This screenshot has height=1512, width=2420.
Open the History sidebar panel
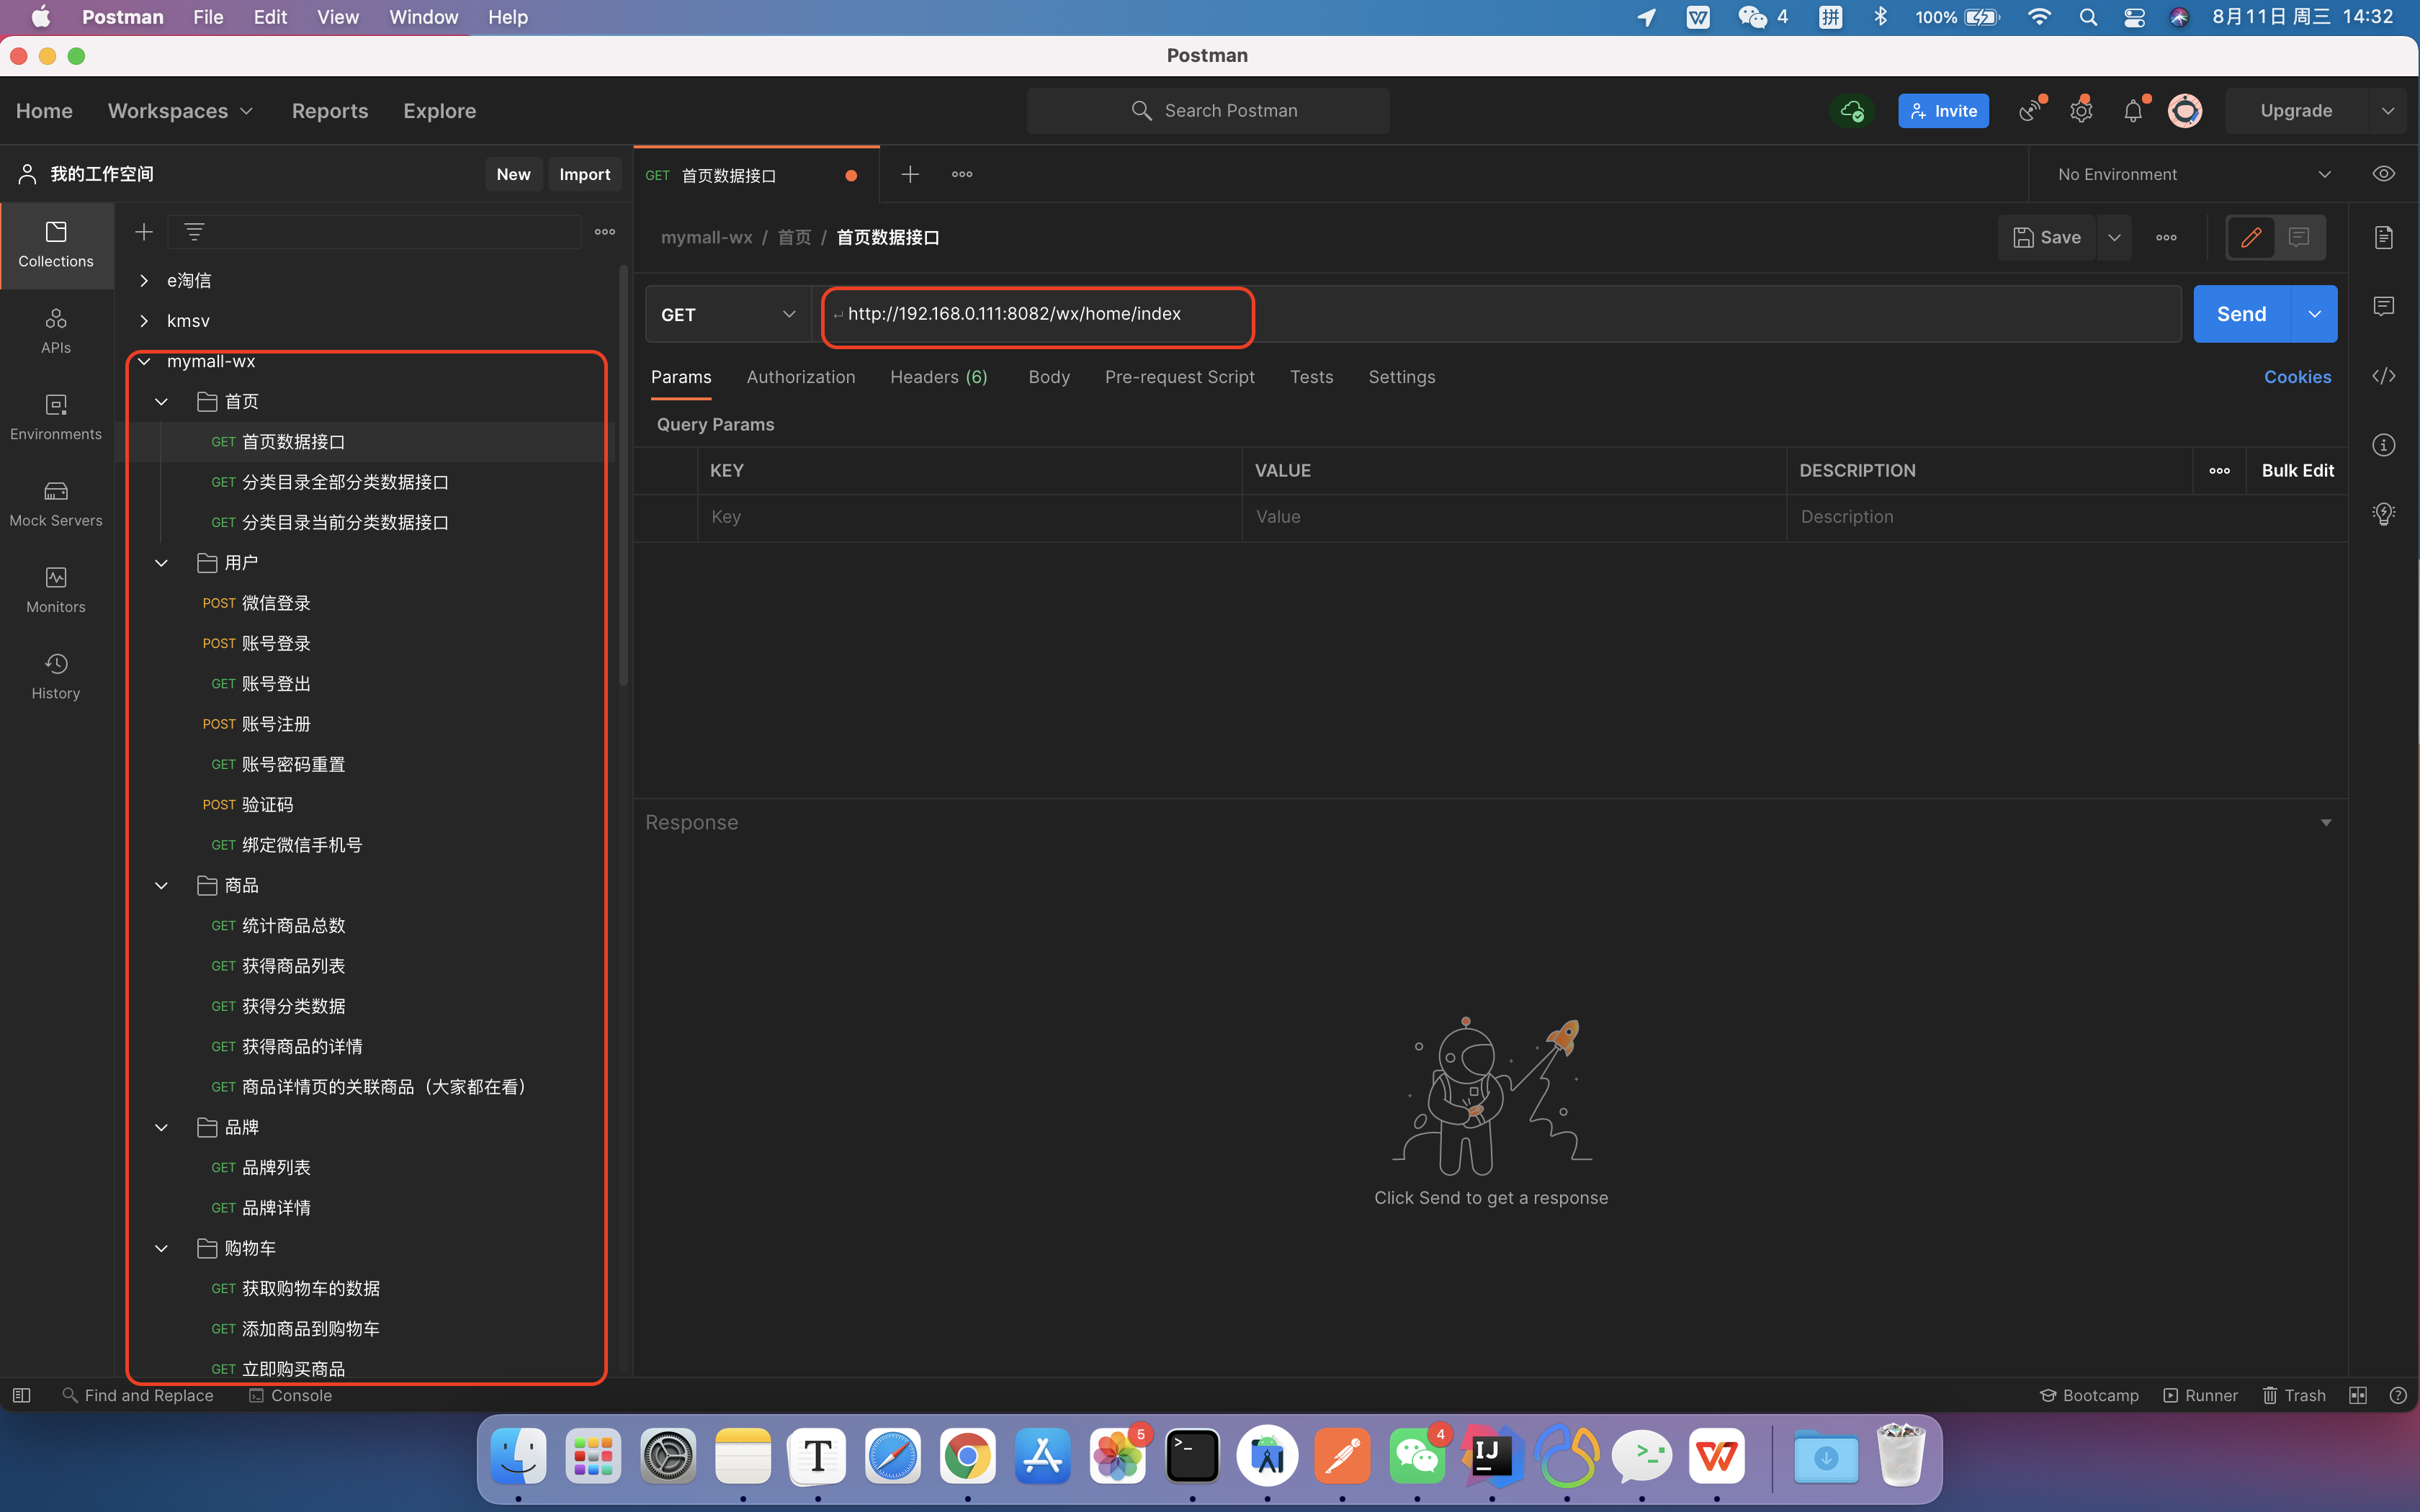(56, 676)
